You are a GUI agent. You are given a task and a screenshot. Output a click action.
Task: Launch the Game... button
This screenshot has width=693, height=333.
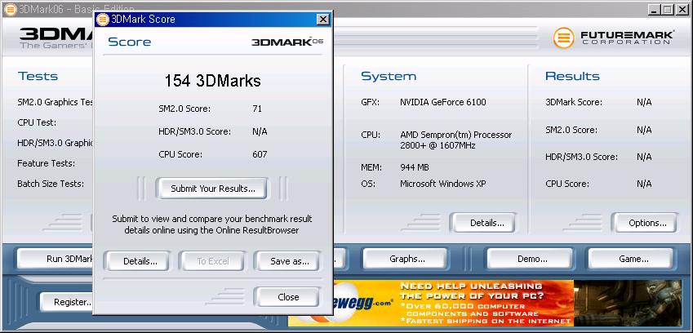(631, 259)
